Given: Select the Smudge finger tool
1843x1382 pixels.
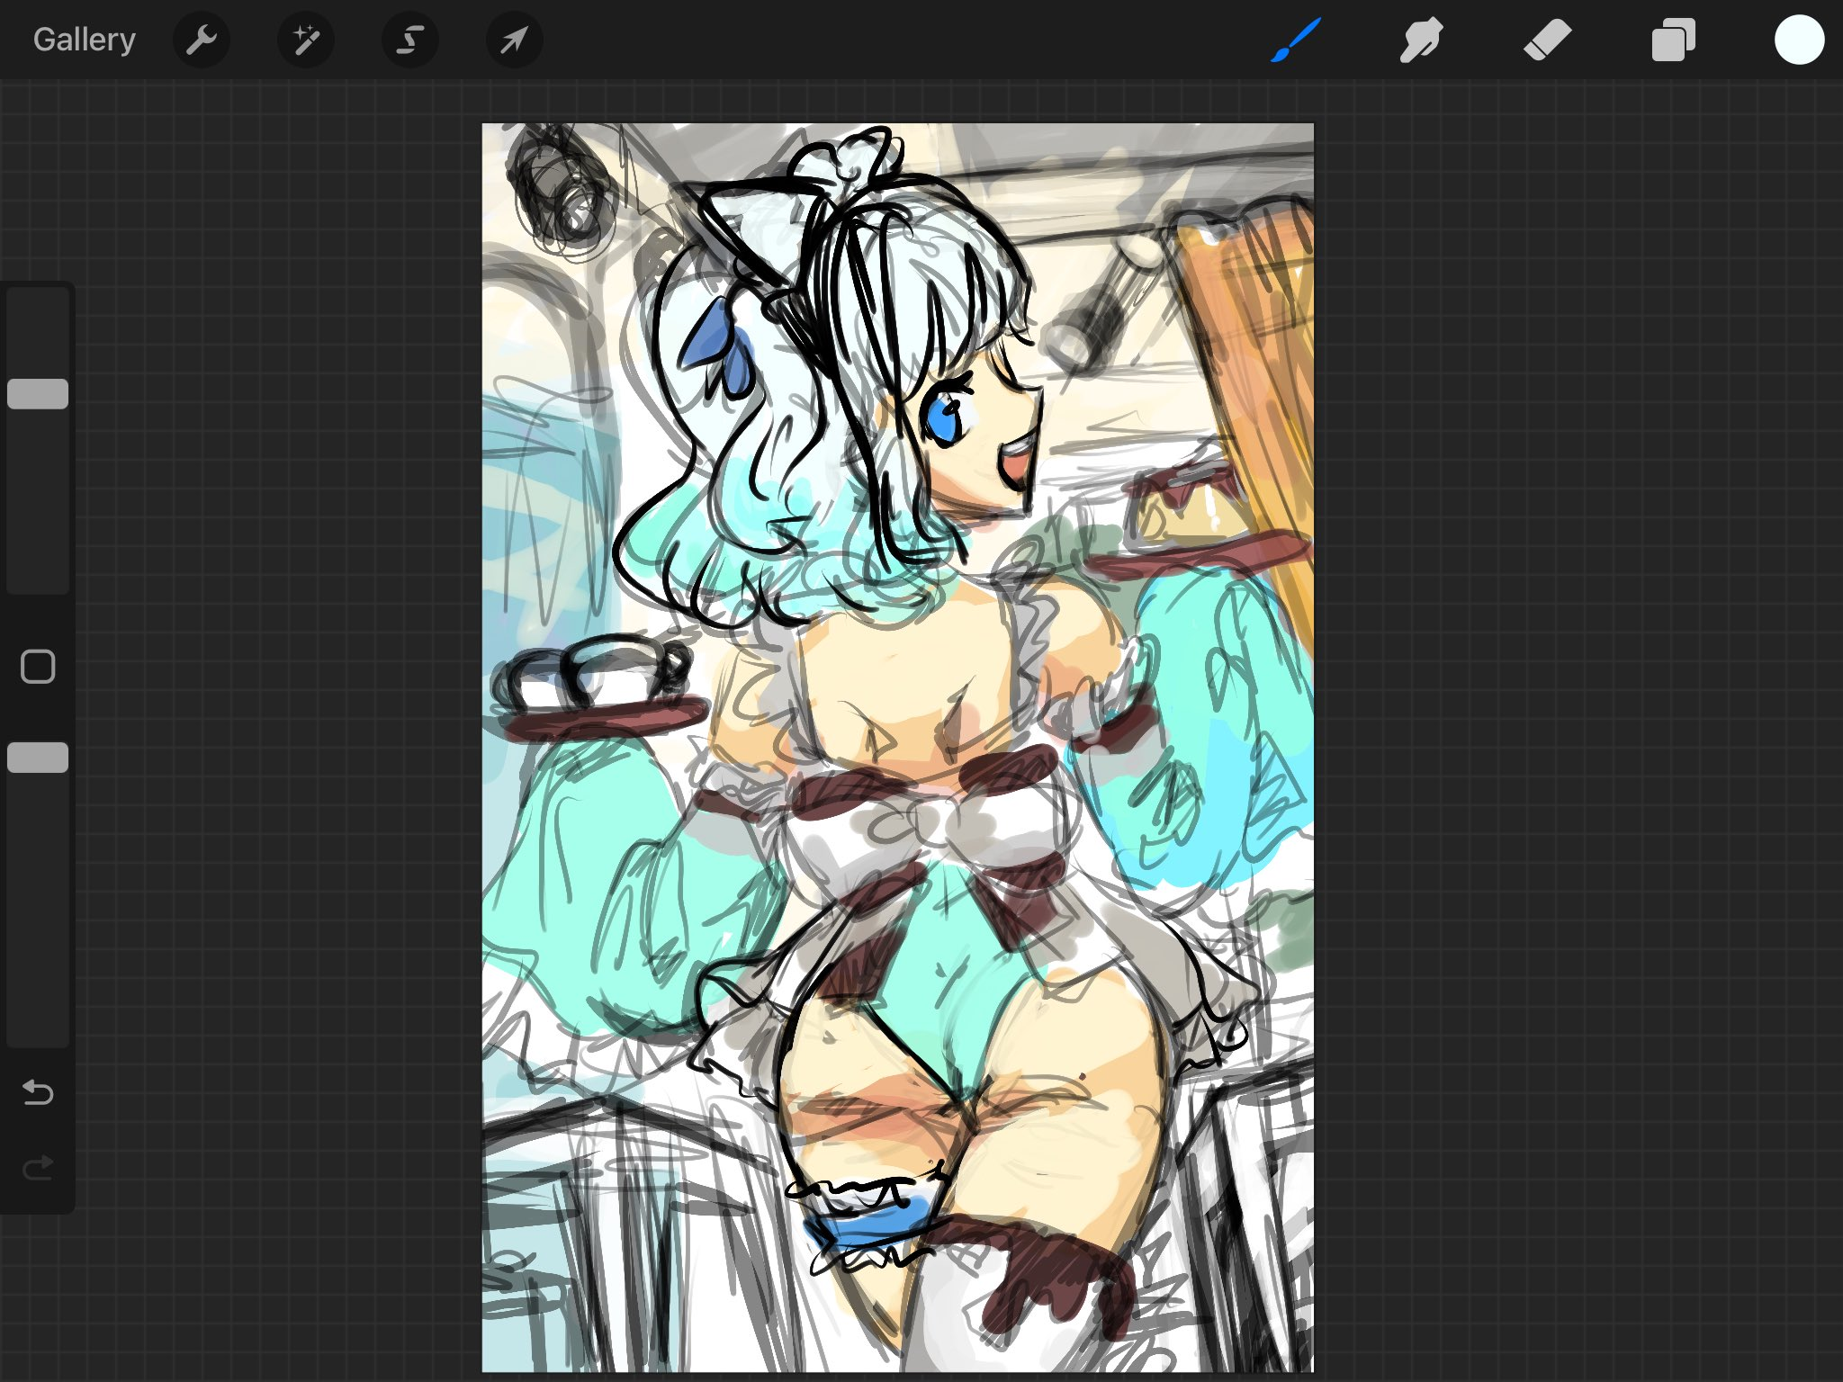Looking at the screenshot, I should point(1421,40).
